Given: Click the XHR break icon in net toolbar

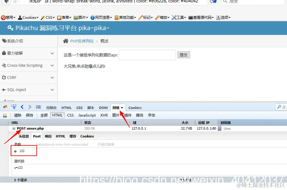Looking at the screenshot, I should click(5, 115).
